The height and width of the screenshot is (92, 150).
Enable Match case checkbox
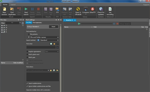27,57
